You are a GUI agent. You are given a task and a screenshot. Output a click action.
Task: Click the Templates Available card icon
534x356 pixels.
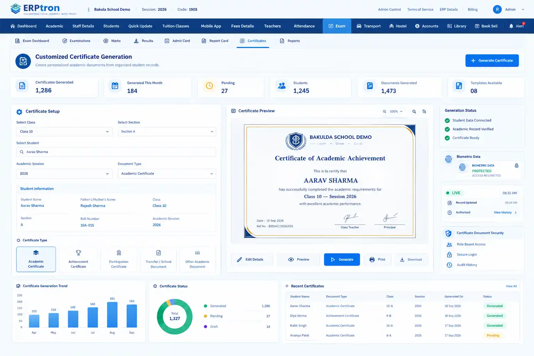(459, 86)
